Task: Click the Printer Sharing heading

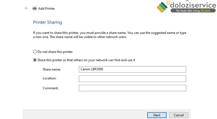Action: tap(47, 22)
